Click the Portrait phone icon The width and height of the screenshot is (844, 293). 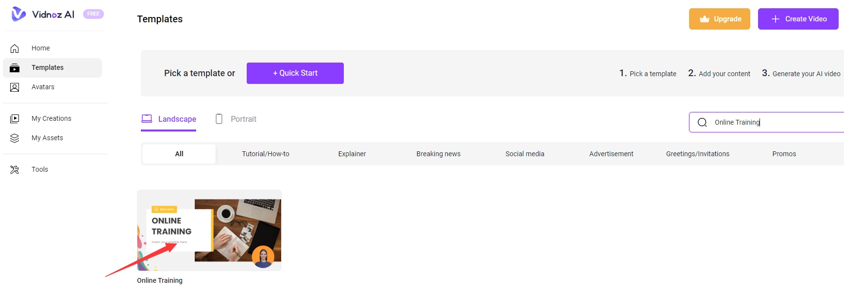219,119
